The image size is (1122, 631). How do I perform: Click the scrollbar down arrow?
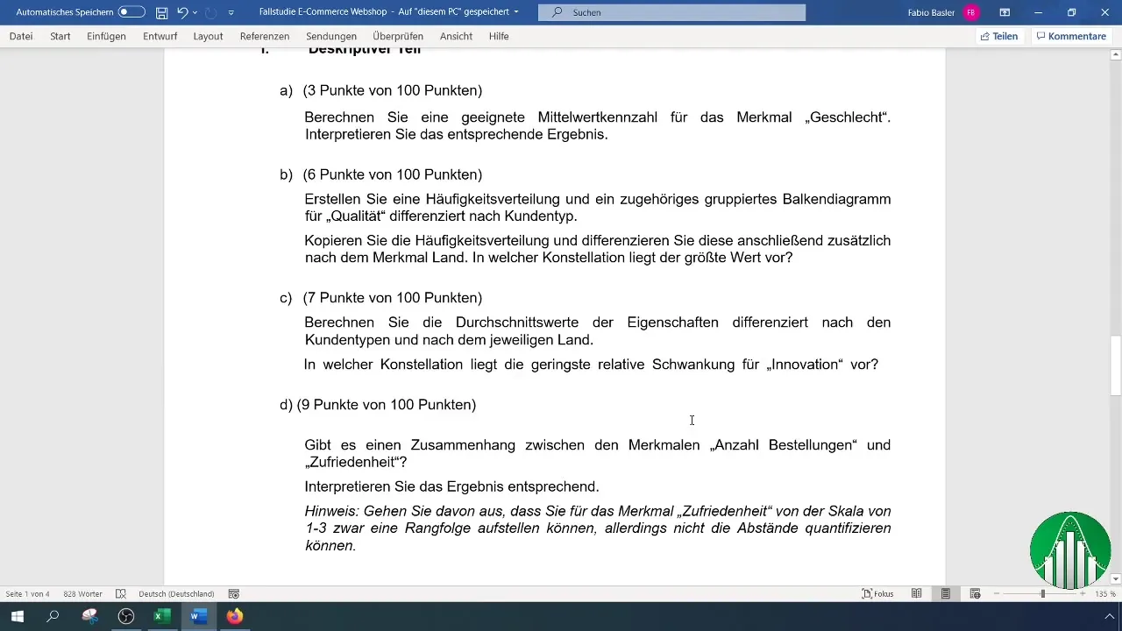click(x=1115, y=579)
